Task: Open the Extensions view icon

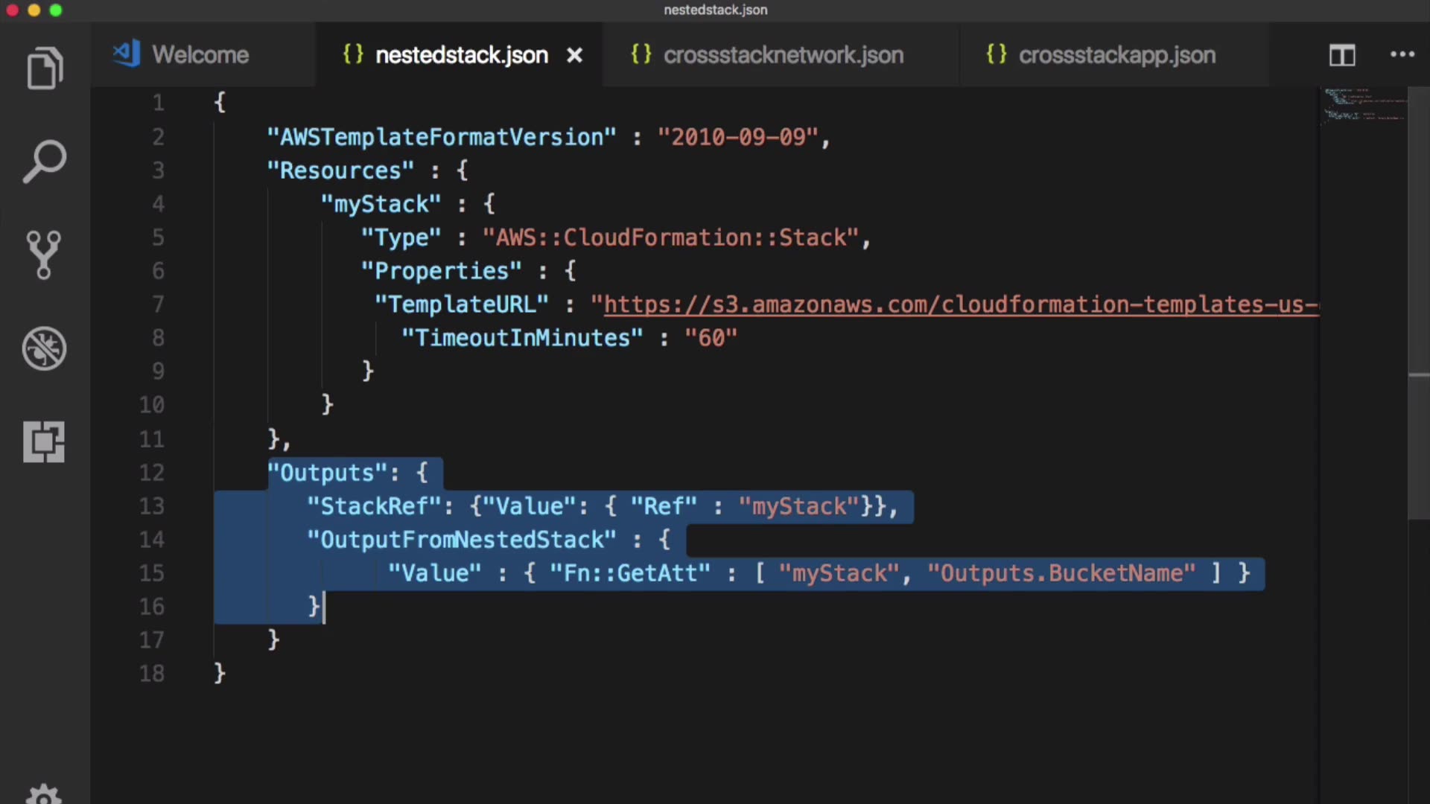Action: (43, 442)
